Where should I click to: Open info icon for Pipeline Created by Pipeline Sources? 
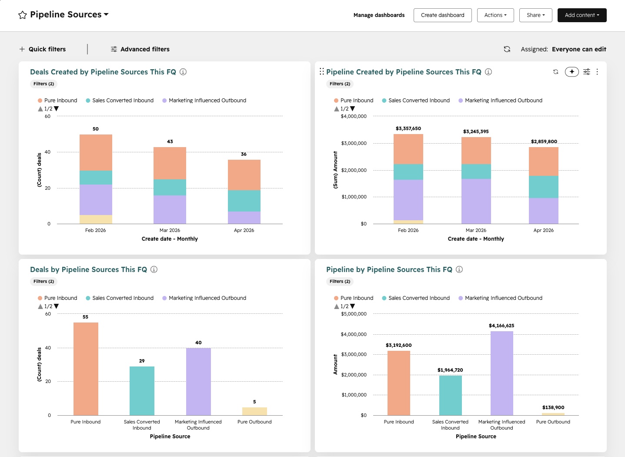click(x=488, y=72)
